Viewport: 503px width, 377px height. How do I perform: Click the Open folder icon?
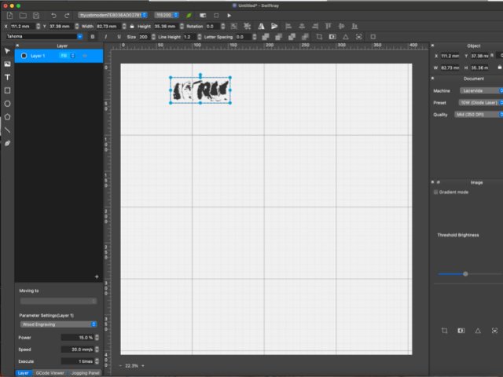(x=22, y=15)
